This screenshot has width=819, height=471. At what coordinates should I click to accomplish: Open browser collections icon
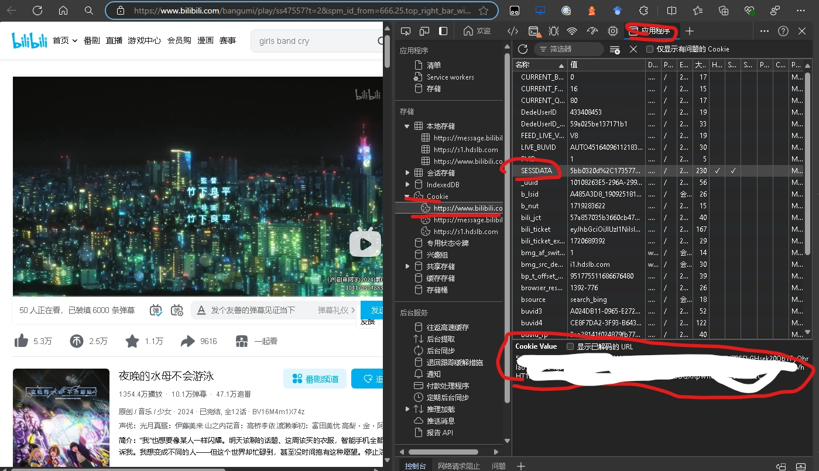(x=724, y=11)
